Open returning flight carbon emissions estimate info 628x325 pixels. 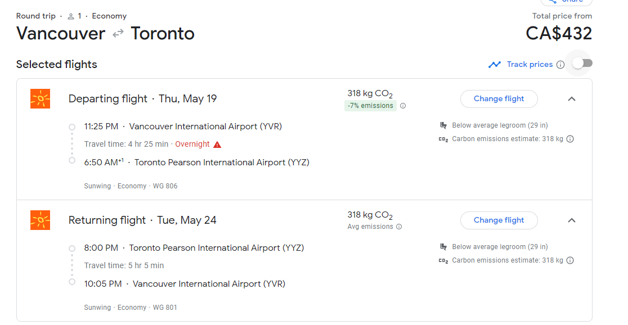click(570, 260)
